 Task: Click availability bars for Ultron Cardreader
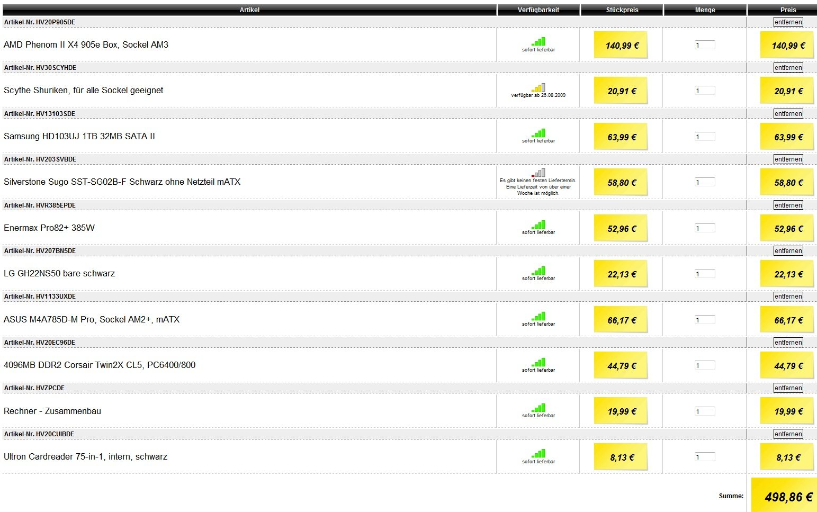click(538, 453)
